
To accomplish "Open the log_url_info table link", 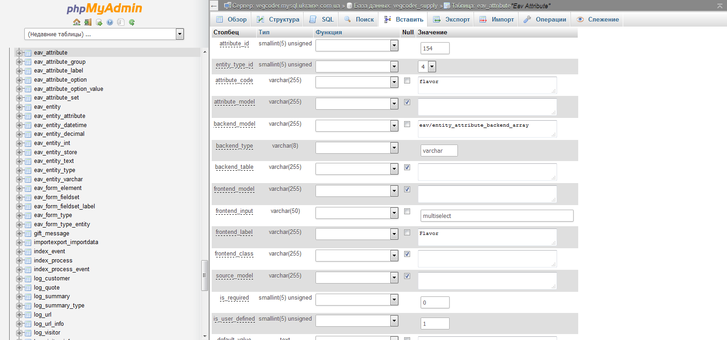I will pyautogui.click(x=49, y=324).
